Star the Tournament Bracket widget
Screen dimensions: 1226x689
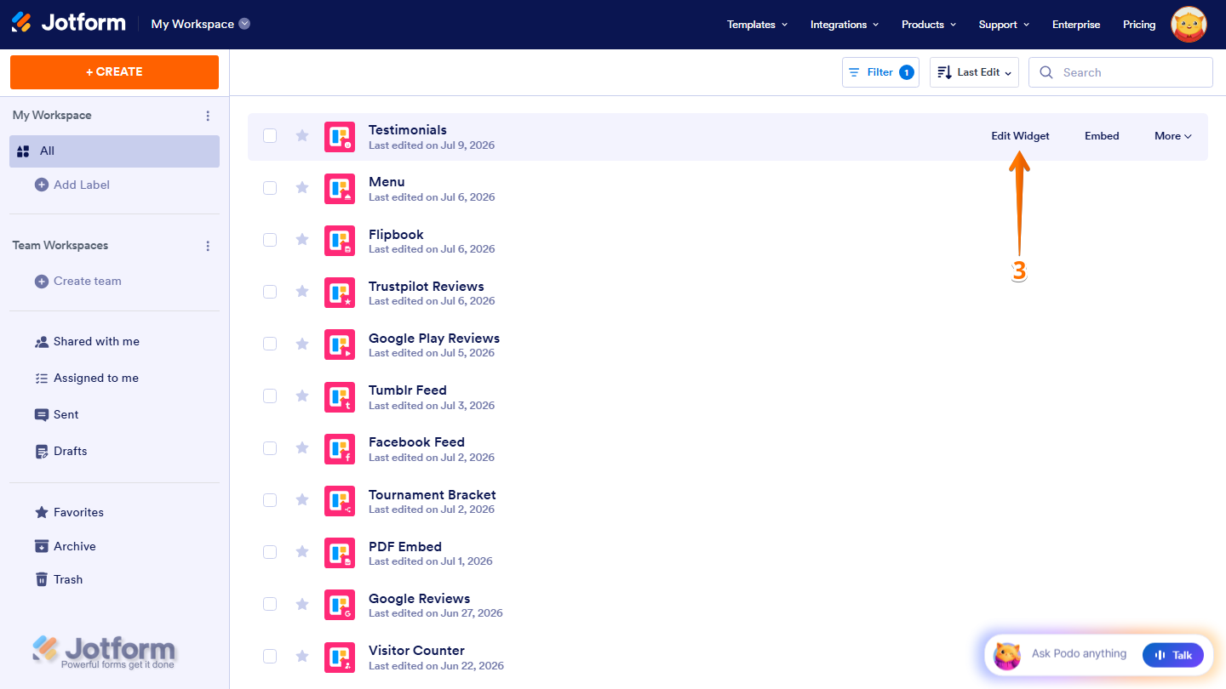[302, 500]
